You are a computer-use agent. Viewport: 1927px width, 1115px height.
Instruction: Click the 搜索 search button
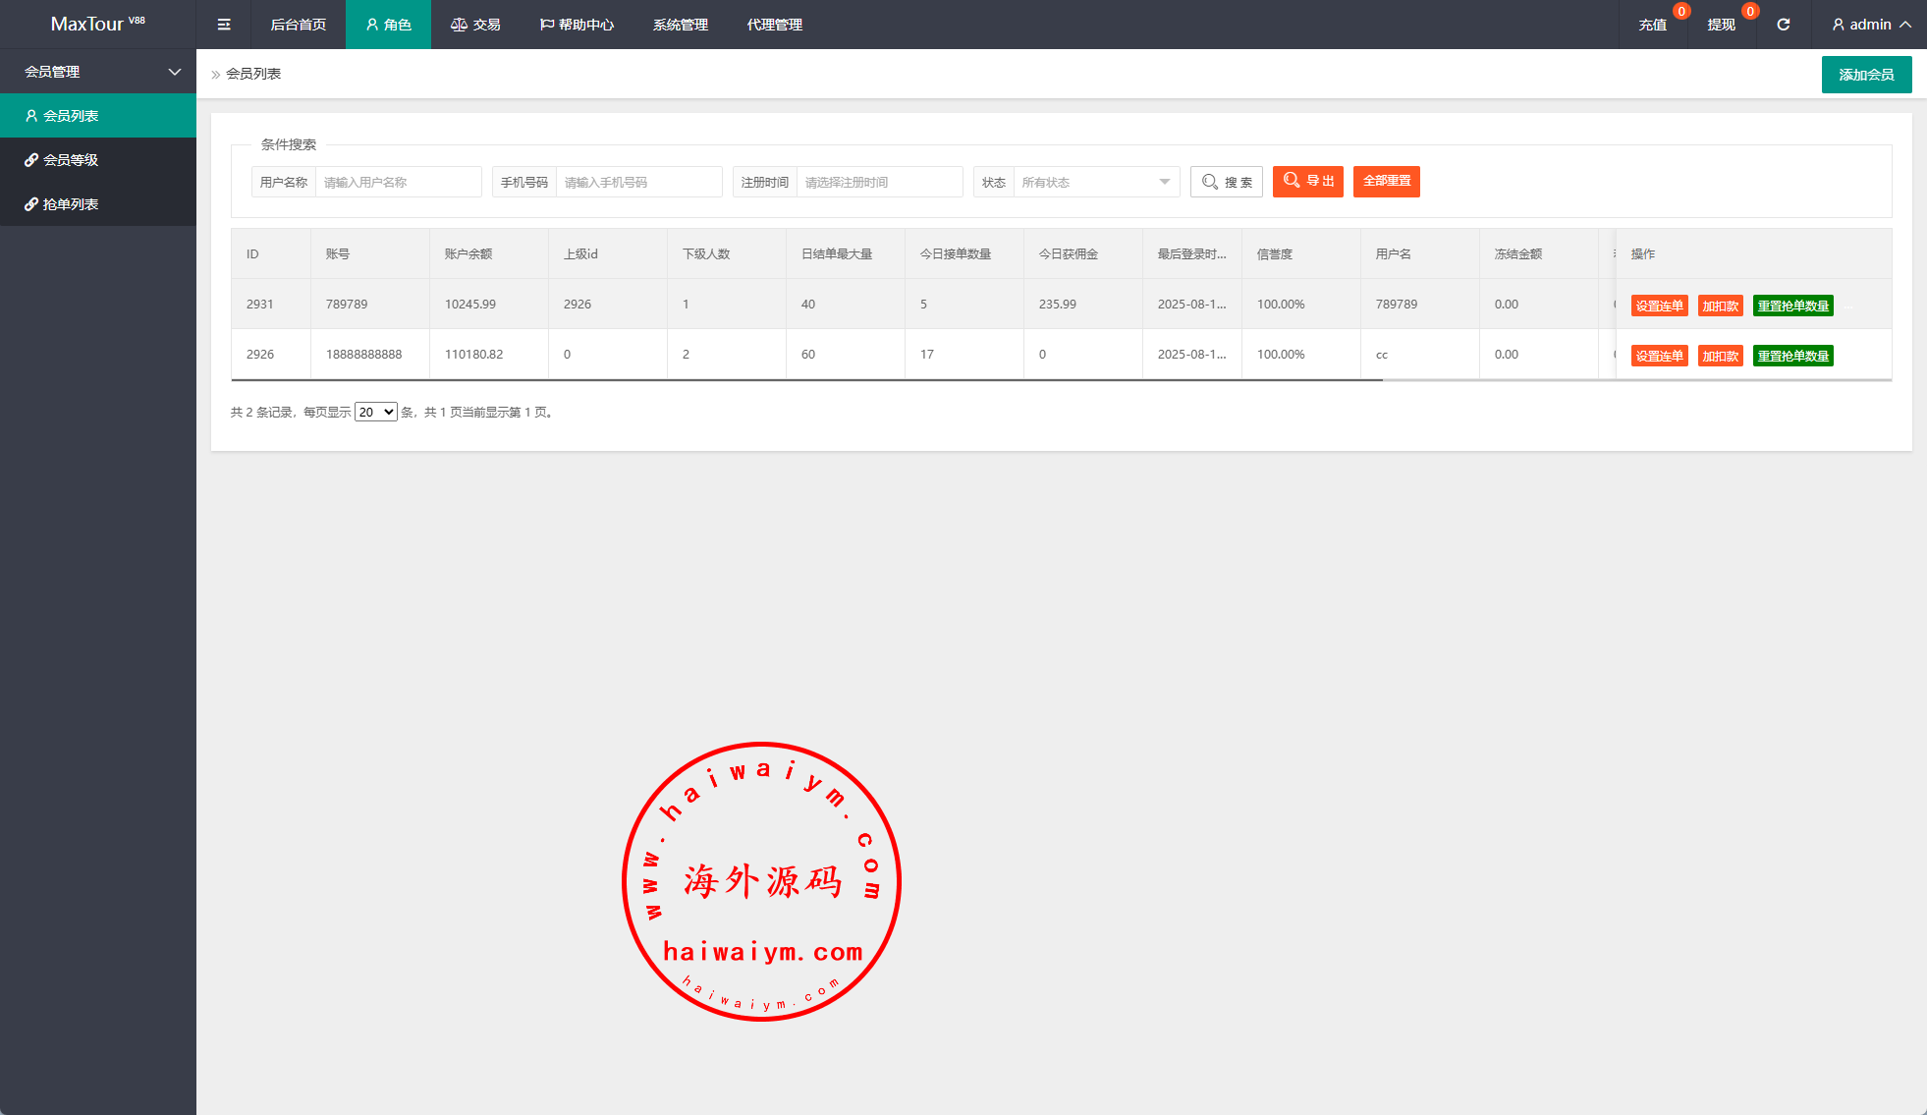point(1227,182)
